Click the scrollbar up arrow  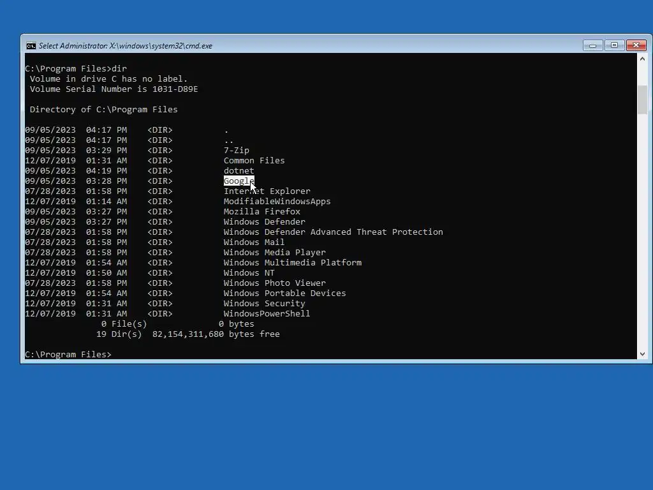[642, 59]
